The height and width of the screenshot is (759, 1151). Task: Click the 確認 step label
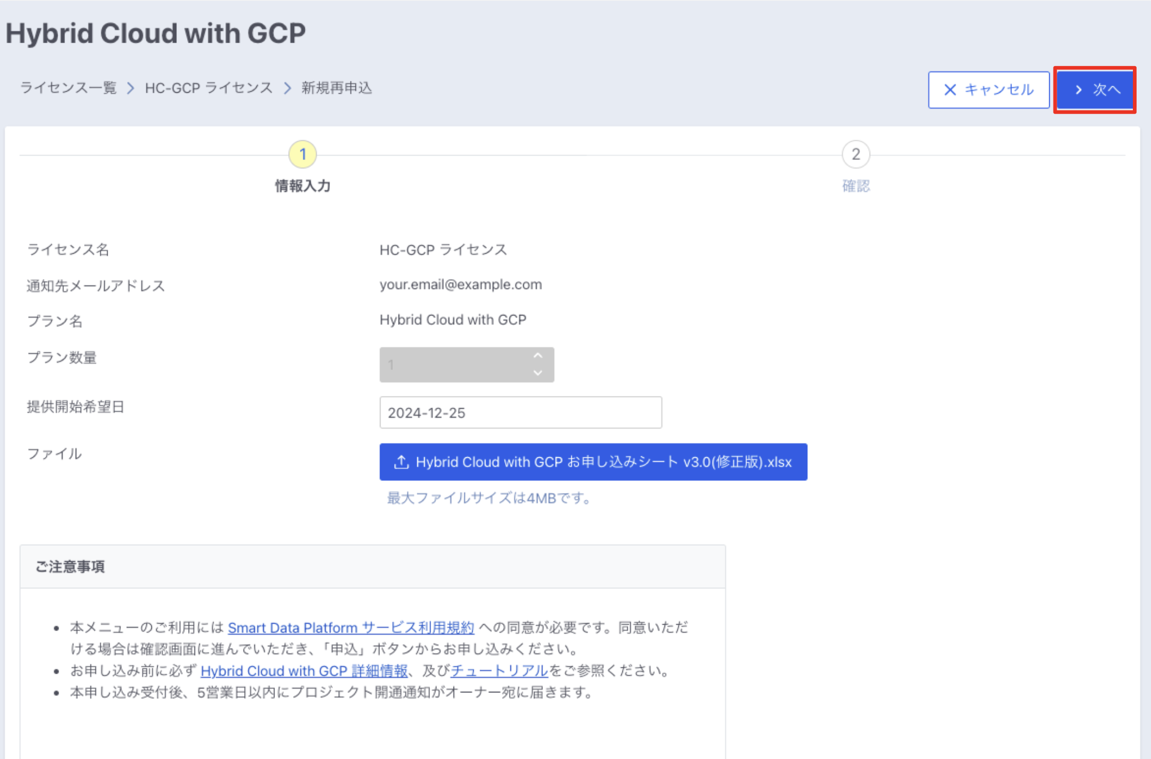(856, 186)
